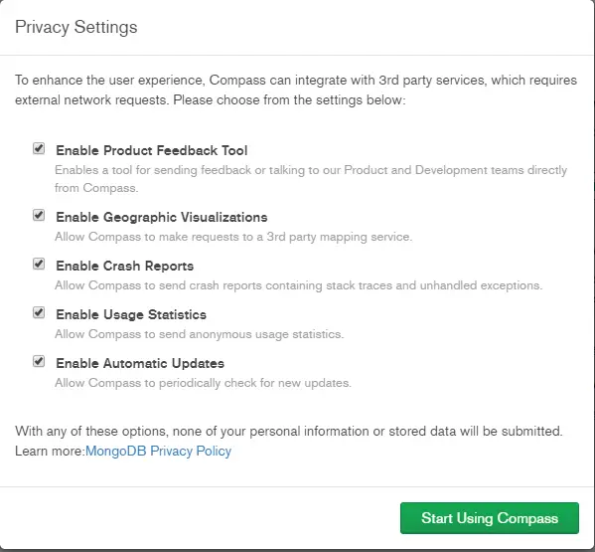
Task: Turn off Enable Automatic Updates checkbox
Action: [39, 361]
